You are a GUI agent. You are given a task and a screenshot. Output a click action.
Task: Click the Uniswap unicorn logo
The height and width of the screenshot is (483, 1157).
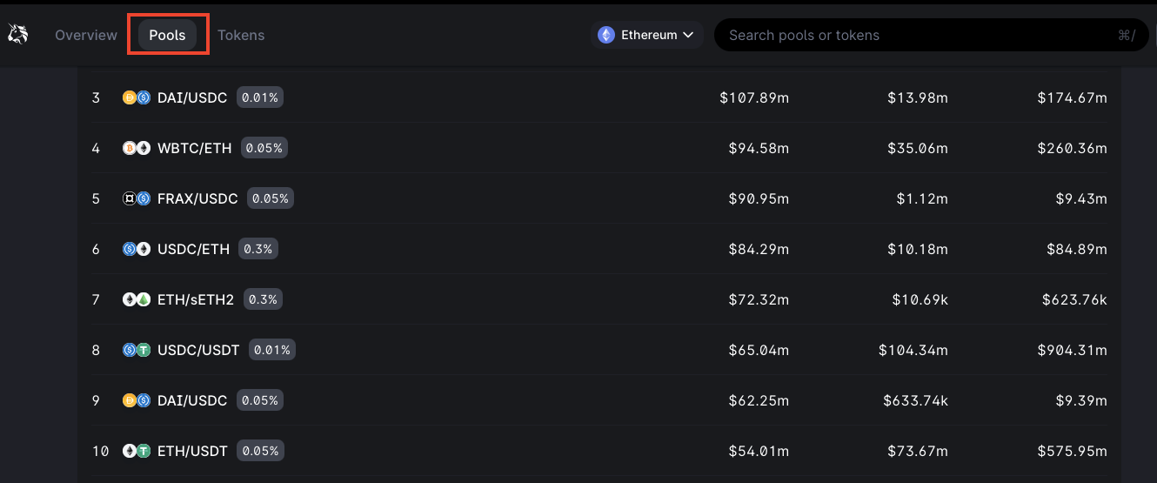click(17, 35)
